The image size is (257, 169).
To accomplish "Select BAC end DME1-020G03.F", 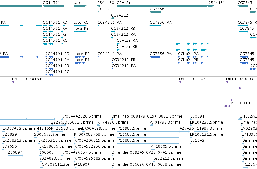I will pos(241,79).
